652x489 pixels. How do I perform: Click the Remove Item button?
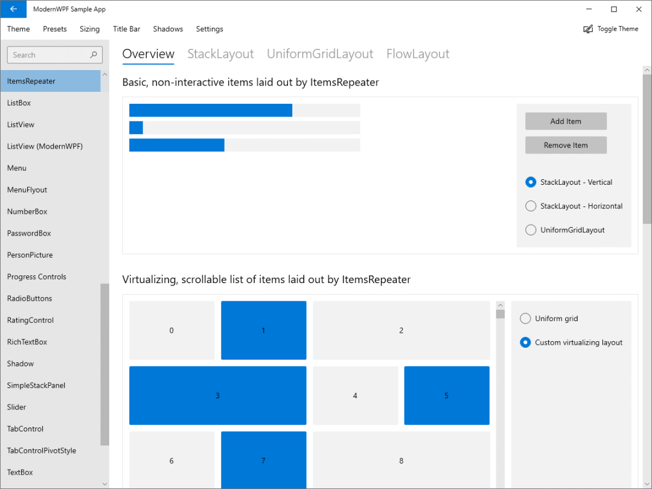566,145
